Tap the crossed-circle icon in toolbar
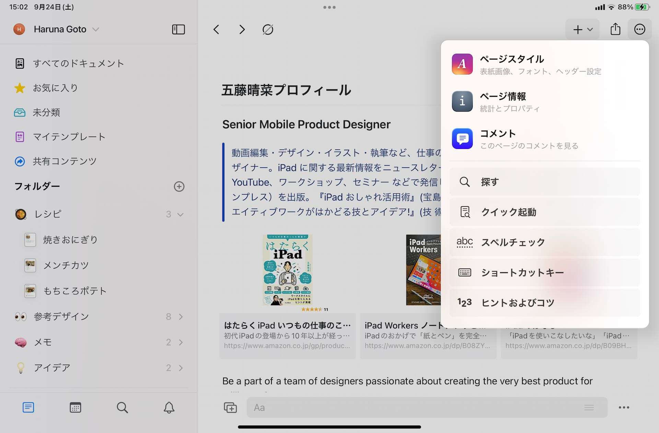The height and width of the screenshot is (433, 659). [268, 30]
